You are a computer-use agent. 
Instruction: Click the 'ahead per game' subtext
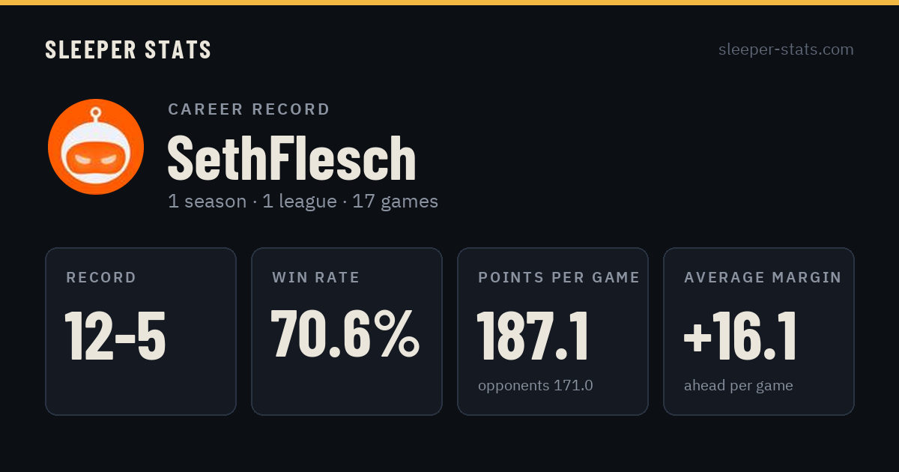(739, 387)
